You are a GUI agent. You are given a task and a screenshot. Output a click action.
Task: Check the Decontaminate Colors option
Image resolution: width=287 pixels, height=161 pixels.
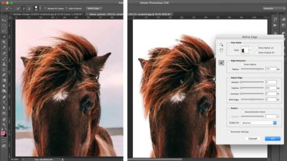click(x=243, y=112)
